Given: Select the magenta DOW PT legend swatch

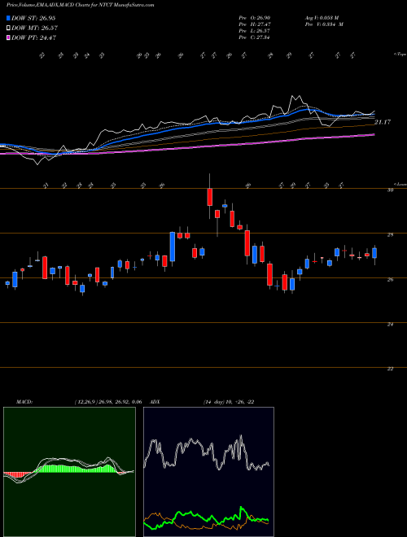Looking at the screenshot, I should click(9, 37).
